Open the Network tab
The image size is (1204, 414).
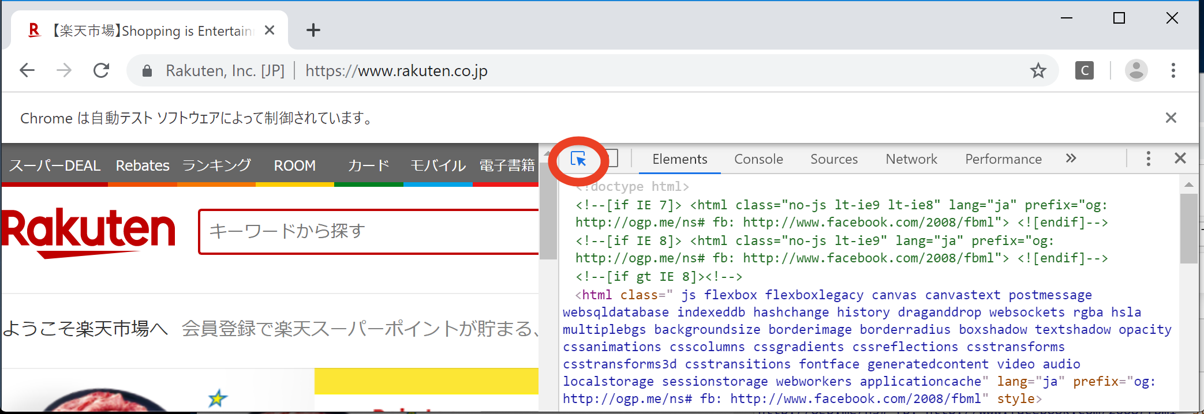(911, 159)
